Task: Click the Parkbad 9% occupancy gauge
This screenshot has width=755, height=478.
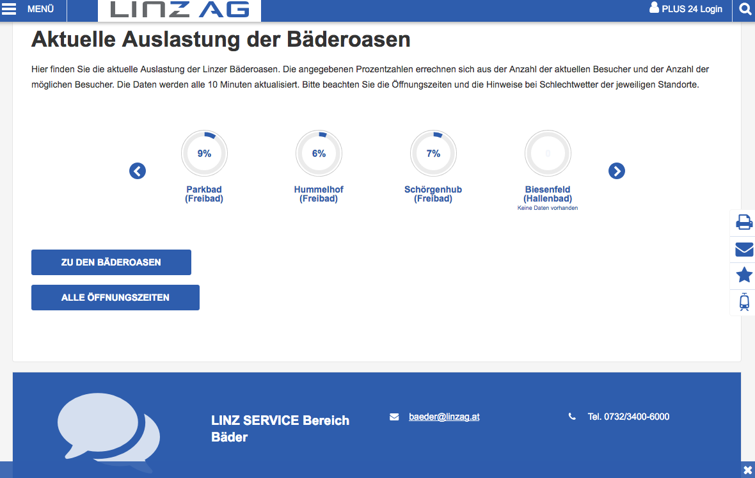Action: click(x=204, y=154)
